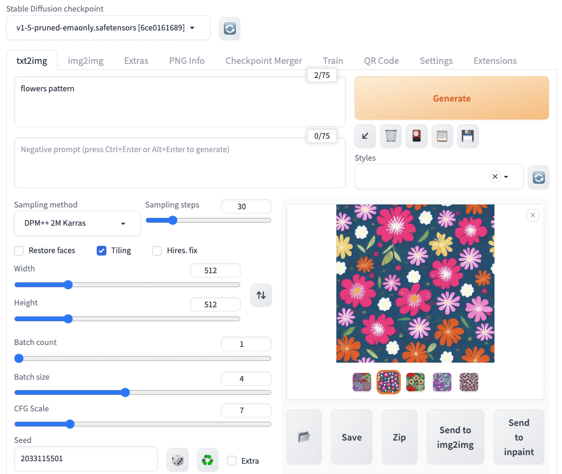The height and width of the screenshot is (474, 562).
Task: Click the refresh checkpoint list icon
Action: (x=230, y=28)
